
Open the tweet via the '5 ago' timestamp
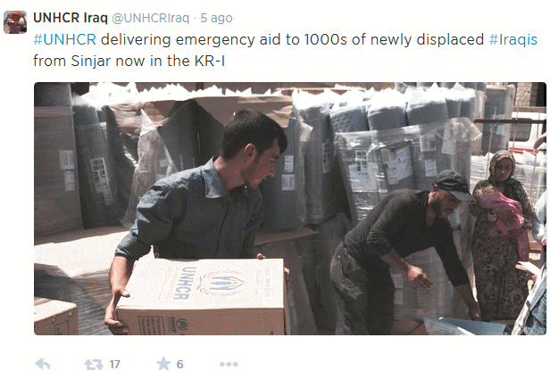[216, 18]
